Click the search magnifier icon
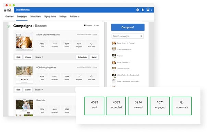 click(141, 36)
